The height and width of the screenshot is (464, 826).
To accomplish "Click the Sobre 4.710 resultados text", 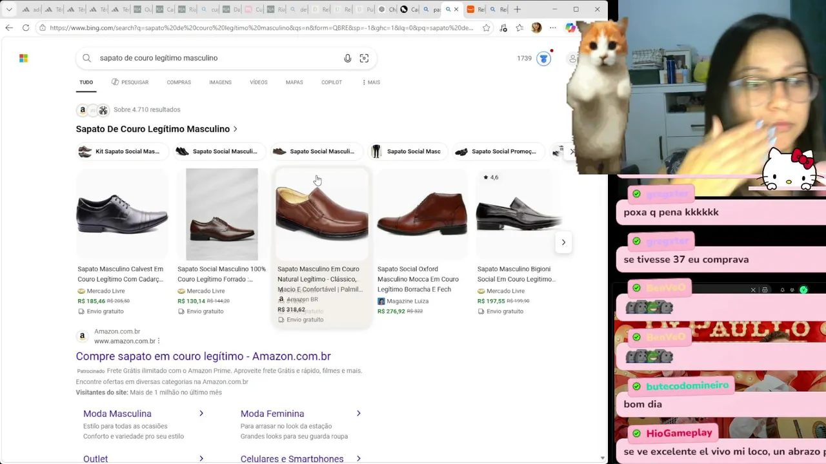I will point(147,110).
